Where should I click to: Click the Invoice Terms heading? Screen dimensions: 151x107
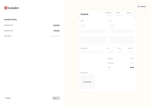[10, 20]
